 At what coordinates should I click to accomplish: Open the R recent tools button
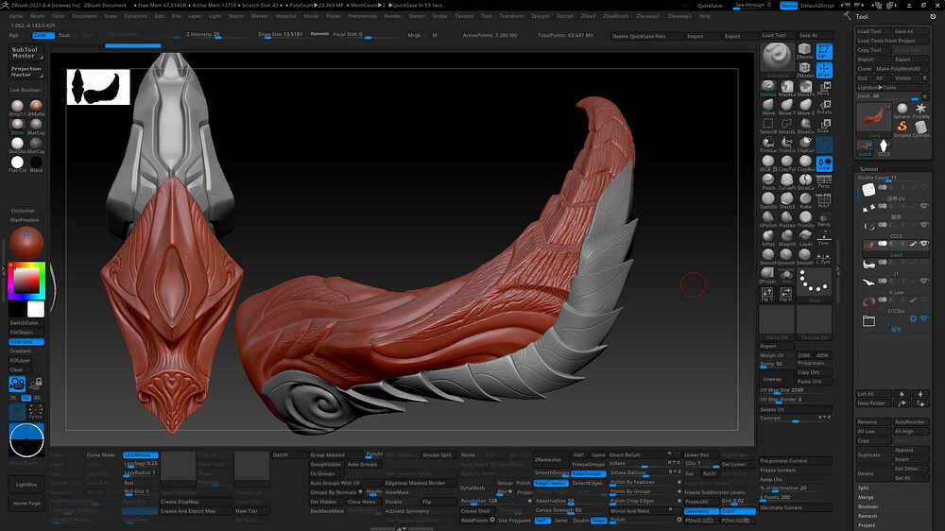click(x=924, y=96)
